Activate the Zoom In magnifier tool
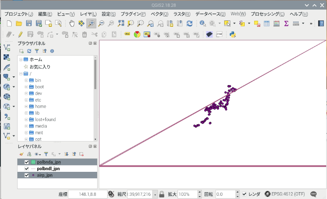 (91, 23)
